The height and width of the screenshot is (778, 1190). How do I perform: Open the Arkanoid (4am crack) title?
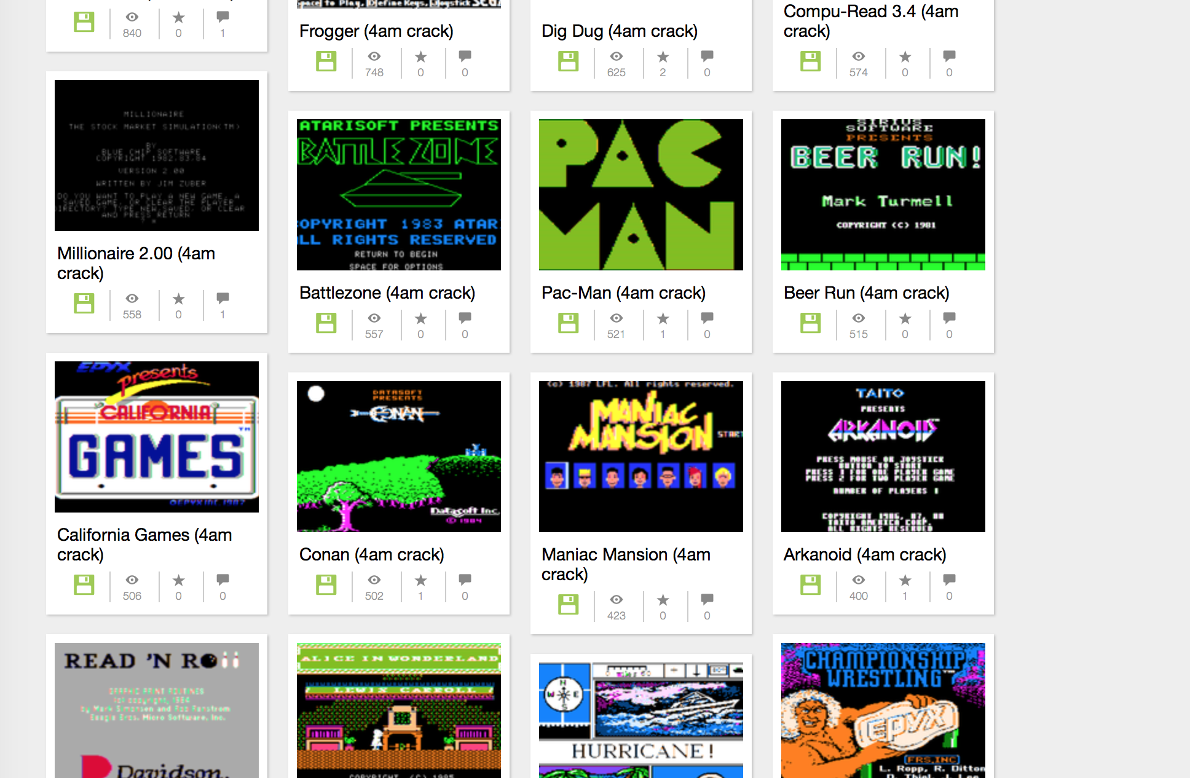tap(865, 555)
